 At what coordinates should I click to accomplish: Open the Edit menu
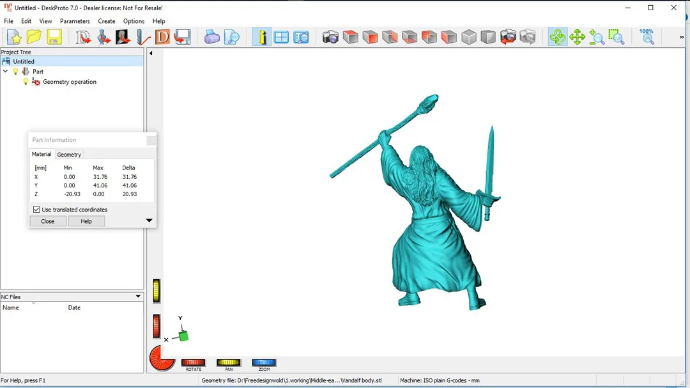click(26, 21)
